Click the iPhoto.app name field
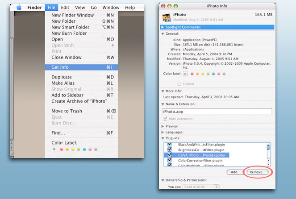 pos(217,112)
